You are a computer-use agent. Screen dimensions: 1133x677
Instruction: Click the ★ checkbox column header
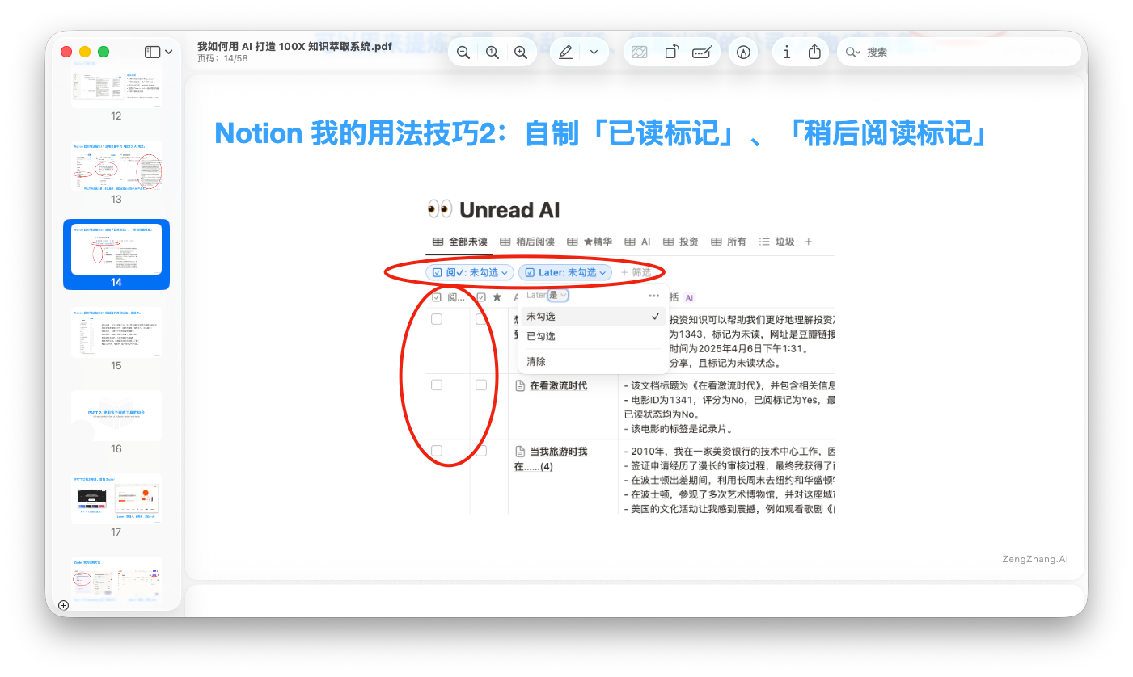(489, 297)
